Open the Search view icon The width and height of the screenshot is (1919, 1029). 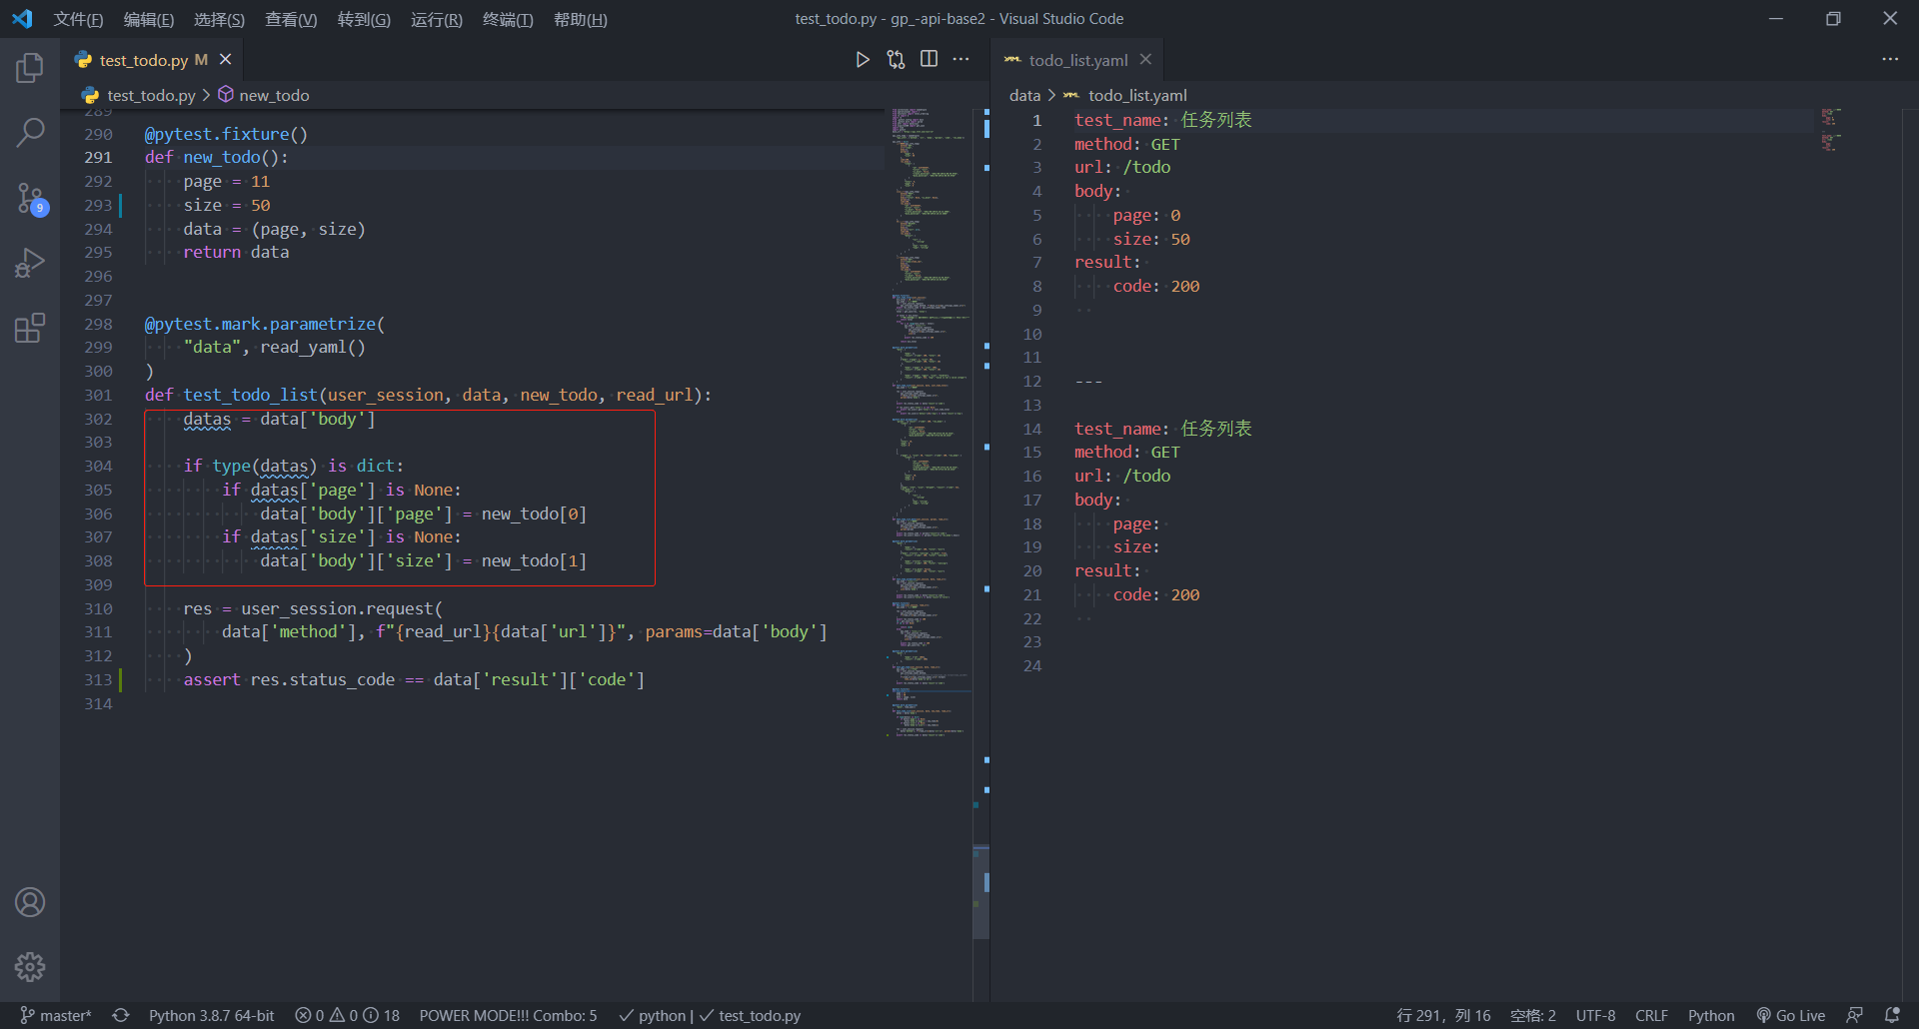point(30,132)
